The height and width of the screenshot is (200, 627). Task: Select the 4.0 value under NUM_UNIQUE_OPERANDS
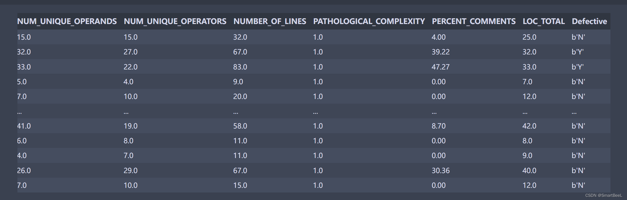(22, 155)
